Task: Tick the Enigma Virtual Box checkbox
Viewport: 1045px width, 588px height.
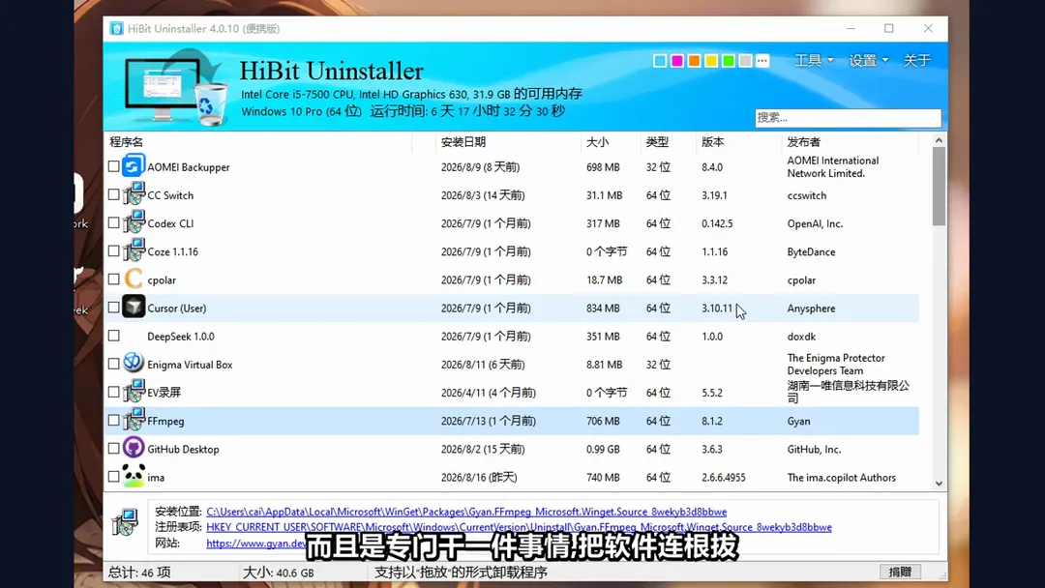Action: 114,364
